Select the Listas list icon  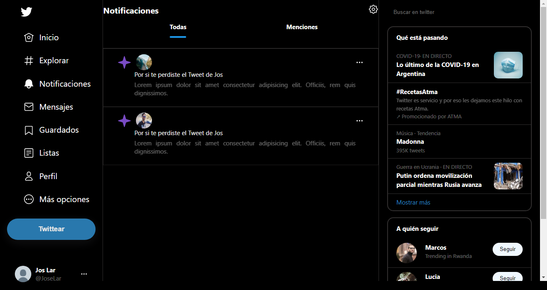coord(28,153)
